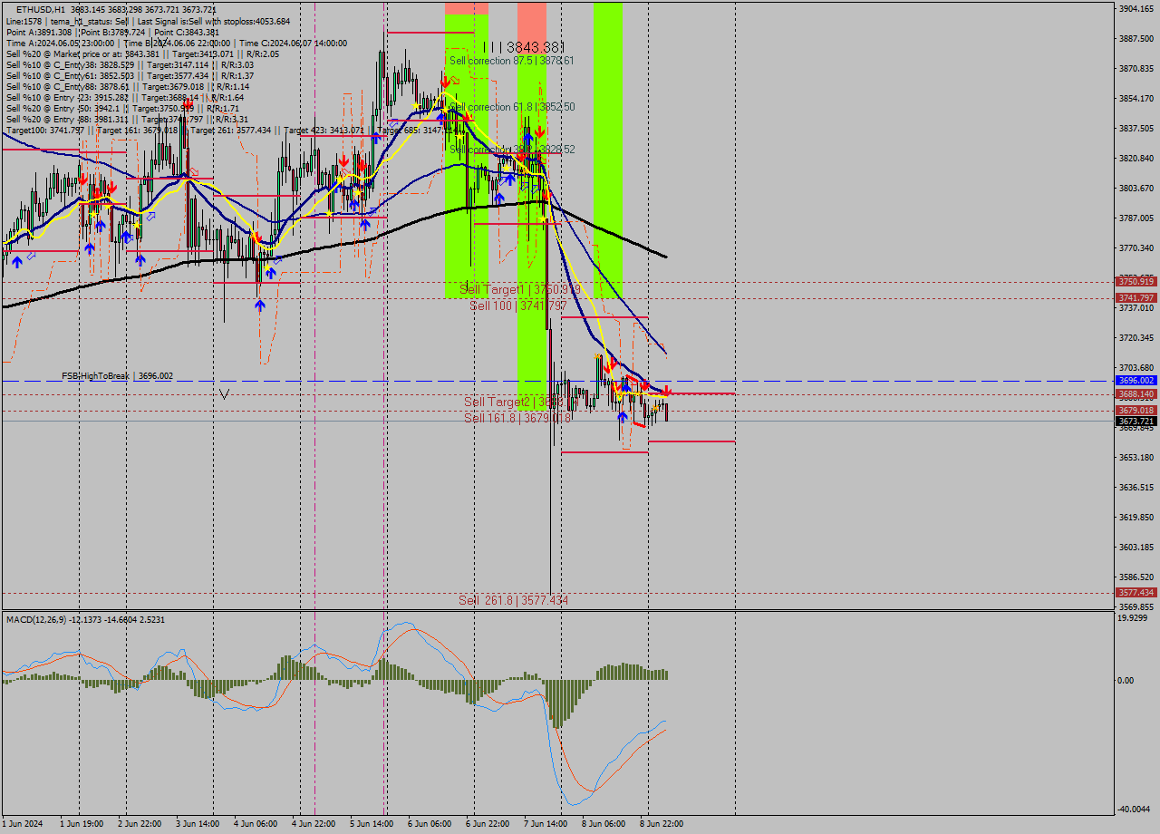This screenshot has width=1160, height=834.
Task: Click the 3904.15 price scale label
Action: 1136,8
